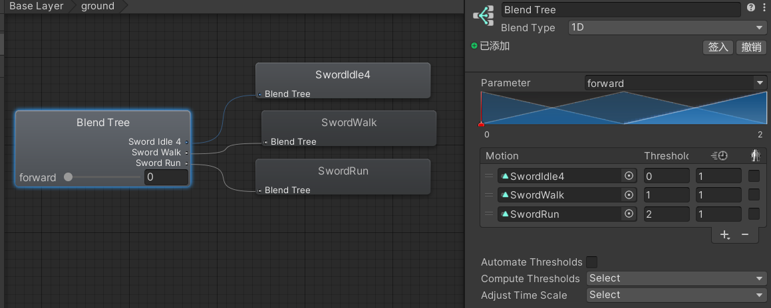Viewport: 771px width, 308px height.
Task: Open the Parameter forward dropdown
Action: tap(676, 83)
